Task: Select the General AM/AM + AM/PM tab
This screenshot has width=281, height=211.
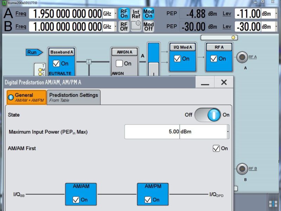Action: point(25,97)
